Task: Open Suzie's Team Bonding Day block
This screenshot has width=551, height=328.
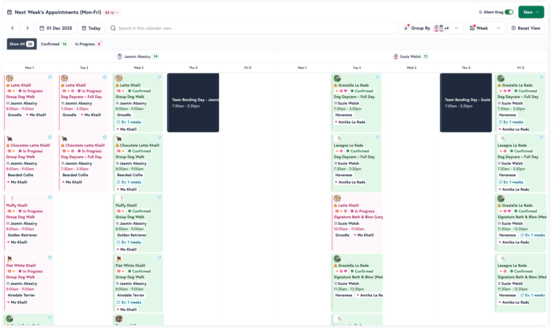Action: [466, 102]
